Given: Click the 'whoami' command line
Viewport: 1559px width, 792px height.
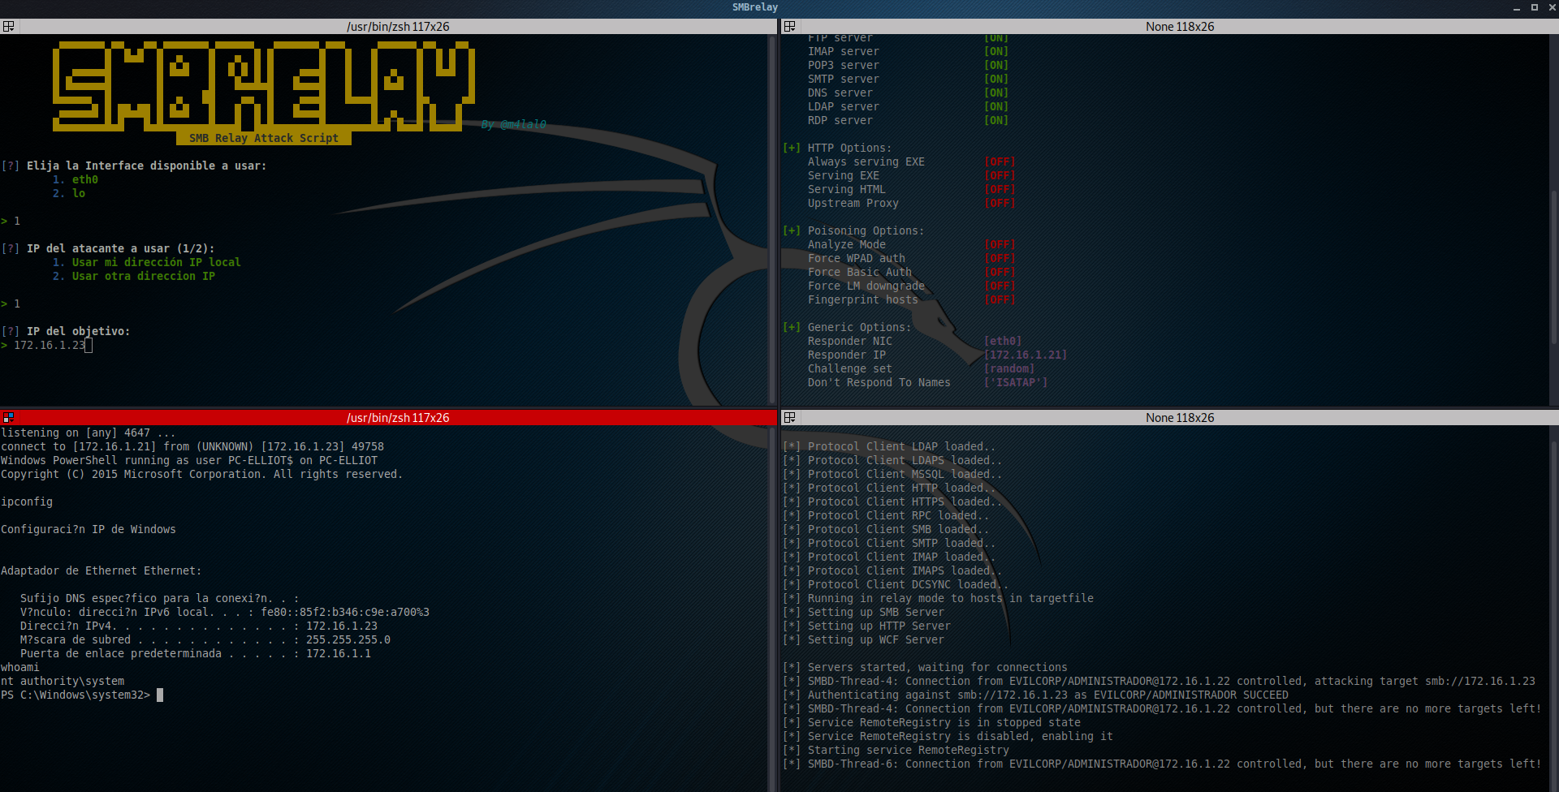Looking at the screenshot, I should pyautogui.click(x=20, y=668).
